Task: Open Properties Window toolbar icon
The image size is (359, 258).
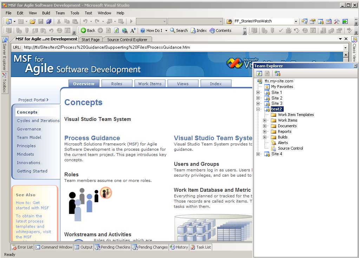Action: click(x=313, y=21)
